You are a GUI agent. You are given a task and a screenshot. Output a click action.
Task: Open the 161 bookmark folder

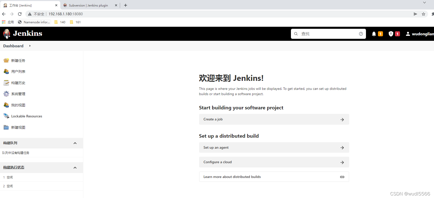pos(75,22)
